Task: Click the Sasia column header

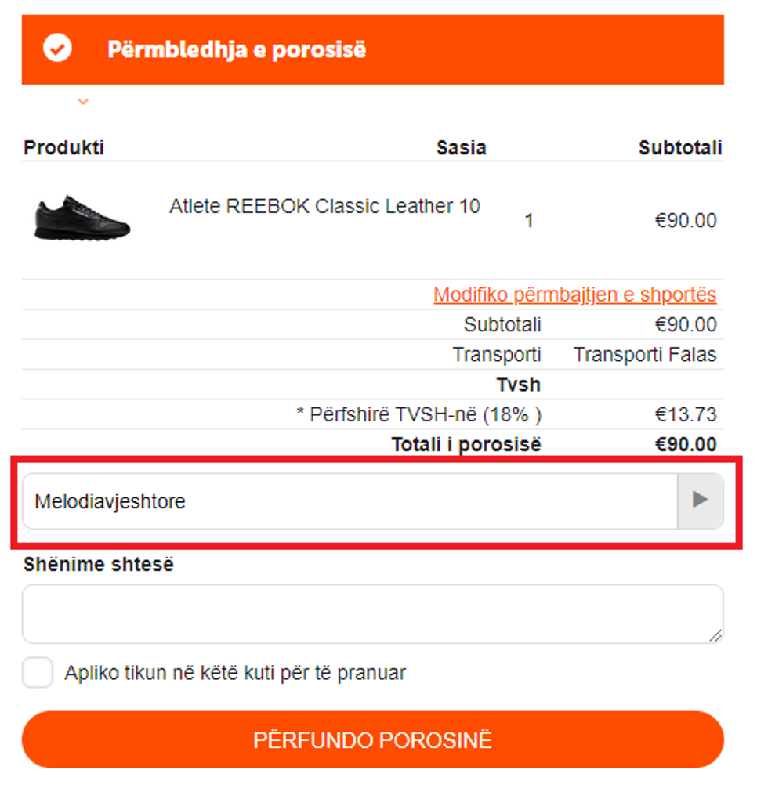Action: [x=461, y=147]
